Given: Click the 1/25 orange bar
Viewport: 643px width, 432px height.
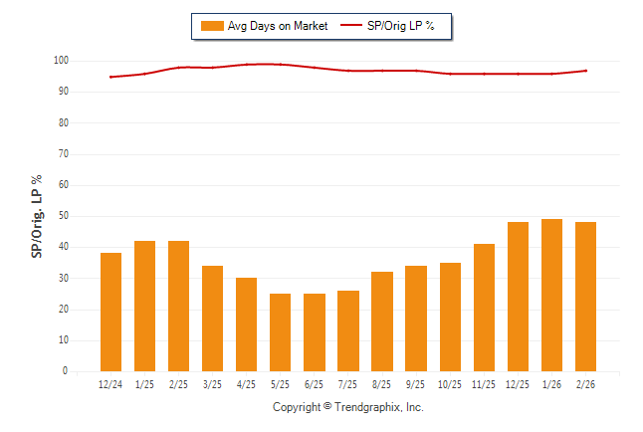Looking at the screenshot, I should [x=144, y=306].
